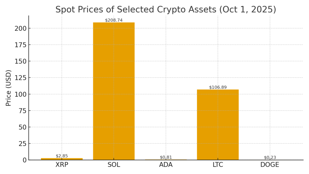Click the small XRP bar

(x=62, y=159)
